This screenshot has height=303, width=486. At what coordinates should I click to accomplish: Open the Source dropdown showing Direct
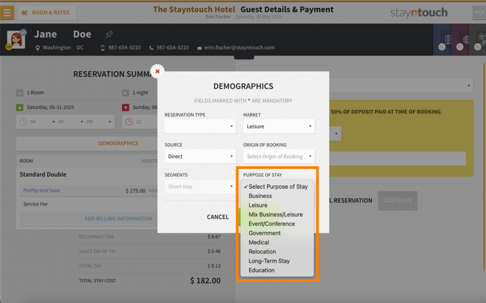point(200,156)
